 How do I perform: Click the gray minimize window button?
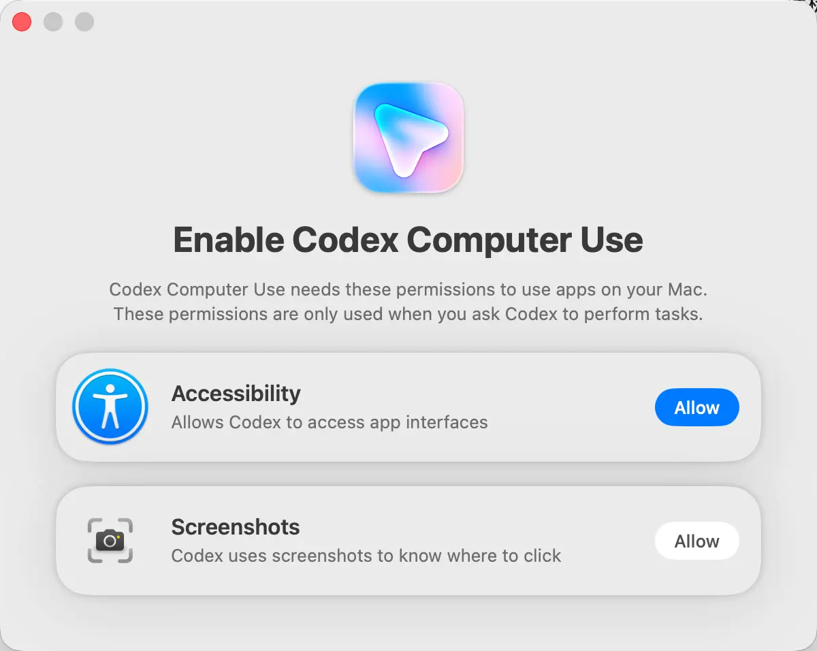(x=53, y=22)
